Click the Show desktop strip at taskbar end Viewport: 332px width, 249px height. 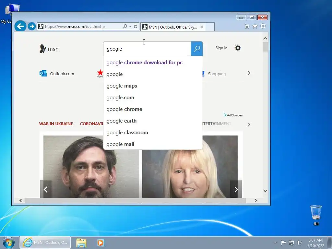tap(330, 243)
